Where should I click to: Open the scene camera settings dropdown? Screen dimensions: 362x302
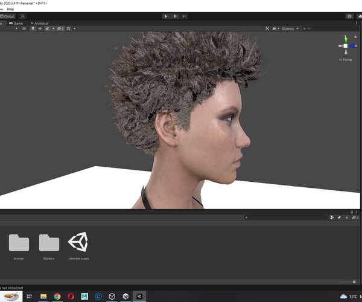[x=276, y=28]
